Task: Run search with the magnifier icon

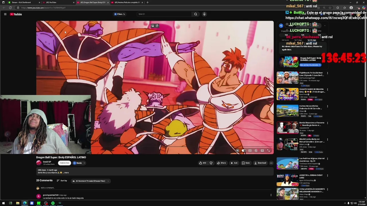Action: pyautogui.click(x=196, y=14)
